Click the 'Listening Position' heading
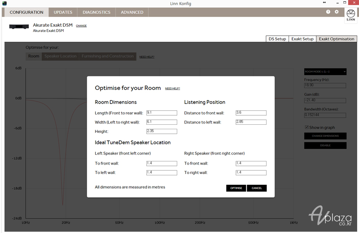Screen dimensions: 359x233 pos(205,102)
